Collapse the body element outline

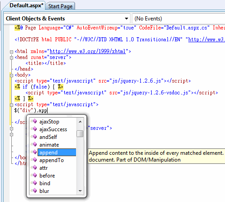(11, 75)
